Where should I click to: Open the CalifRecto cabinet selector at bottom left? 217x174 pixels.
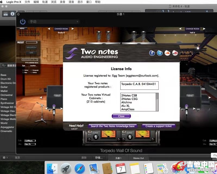tap(30, 141)
